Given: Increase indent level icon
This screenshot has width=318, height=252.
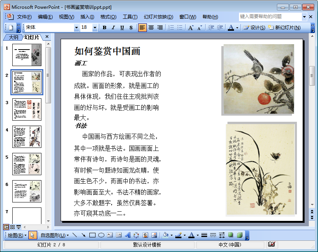Looking at the screenshot, I should [220, 27].
